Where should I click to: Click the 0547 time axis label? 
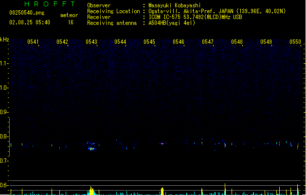(208, 42)
